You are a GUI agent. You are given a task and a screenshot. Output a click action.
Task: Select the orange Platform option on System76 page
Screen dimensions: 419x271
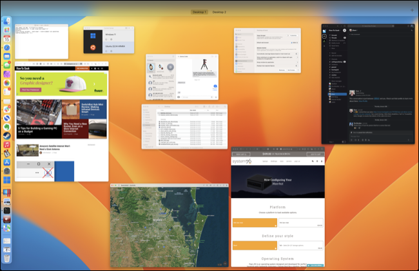255,223
